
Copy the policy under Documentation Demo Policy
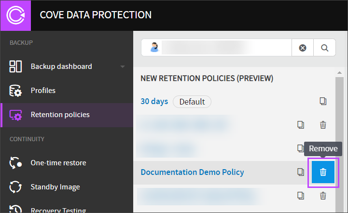click(x=301, y=195)
